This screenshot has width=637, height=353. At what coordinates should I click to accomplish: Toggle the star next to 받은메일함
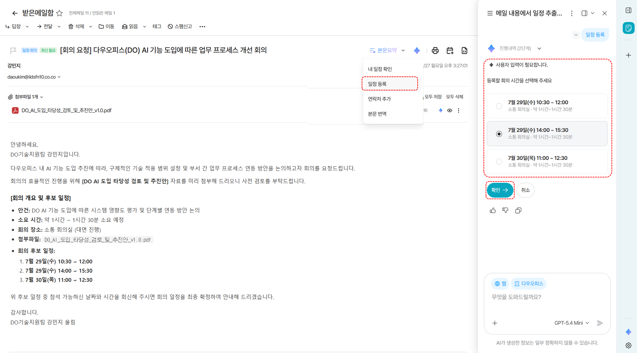point(59,13)
